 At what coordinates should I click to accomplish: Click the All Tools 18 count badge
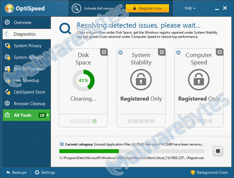point(42,115)
